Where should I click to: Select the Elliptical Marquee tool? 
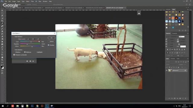2,13
